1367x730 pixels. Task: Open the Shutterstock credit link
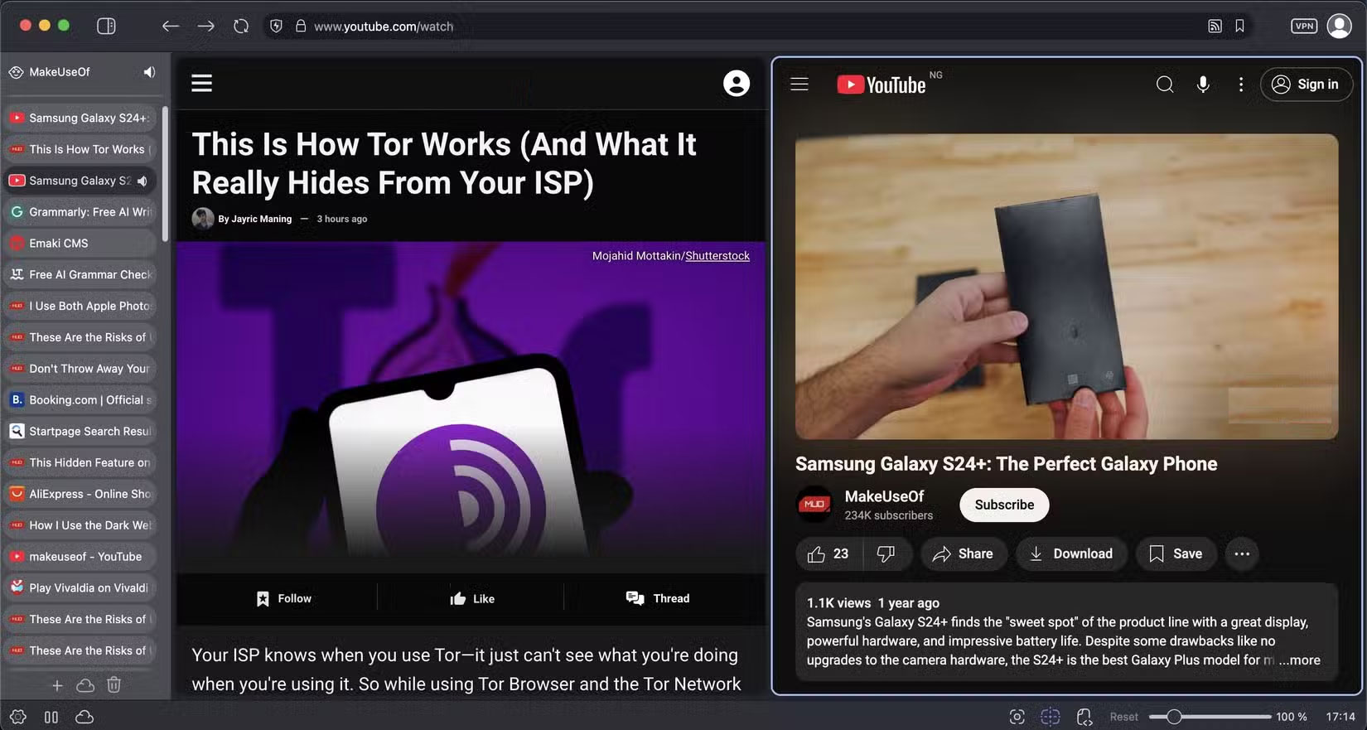[717, 256]
